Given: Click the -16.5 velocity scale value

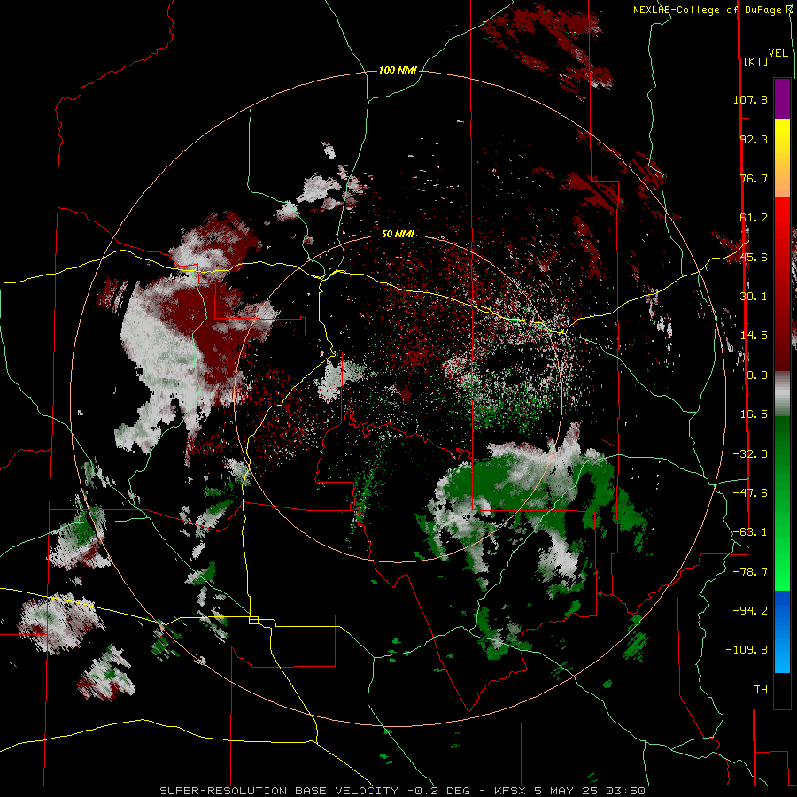Looking at the screenshot, I should pos(750,414).
